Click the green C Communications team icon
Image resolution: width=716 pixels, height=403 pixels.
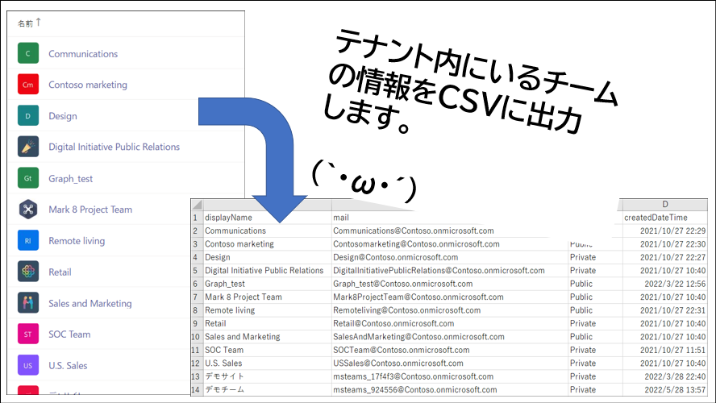click(x=28, y=53)
